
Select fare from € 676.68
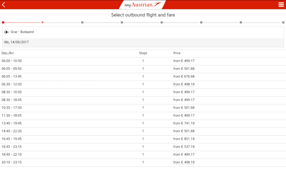184,76
